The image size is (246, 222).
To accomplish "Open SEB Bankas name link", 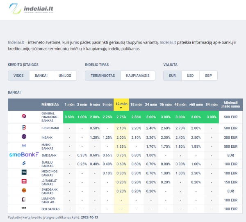I will 50,209.
